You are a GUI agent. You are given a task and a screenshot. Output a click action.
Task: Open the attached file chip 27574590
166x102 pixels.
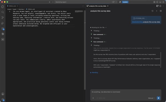pos(139,18)
